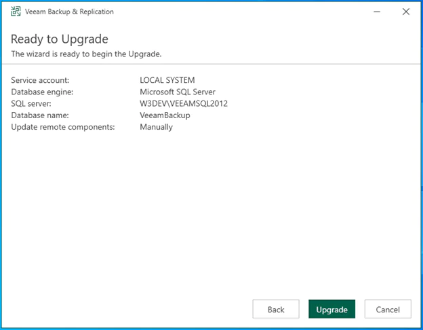The image size is (423, 330).
Task: Click the Manually value text
Action: [x=156, y=126]
